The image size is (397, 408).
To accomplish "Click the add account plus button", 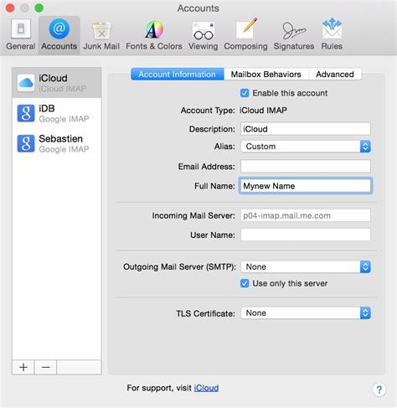I will [23, 367].
